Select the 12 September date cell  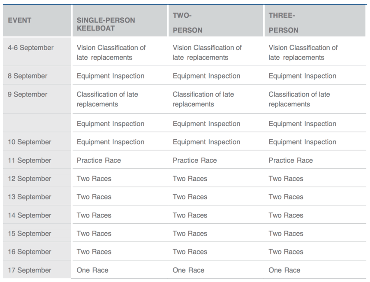click(x=30, y=179)
